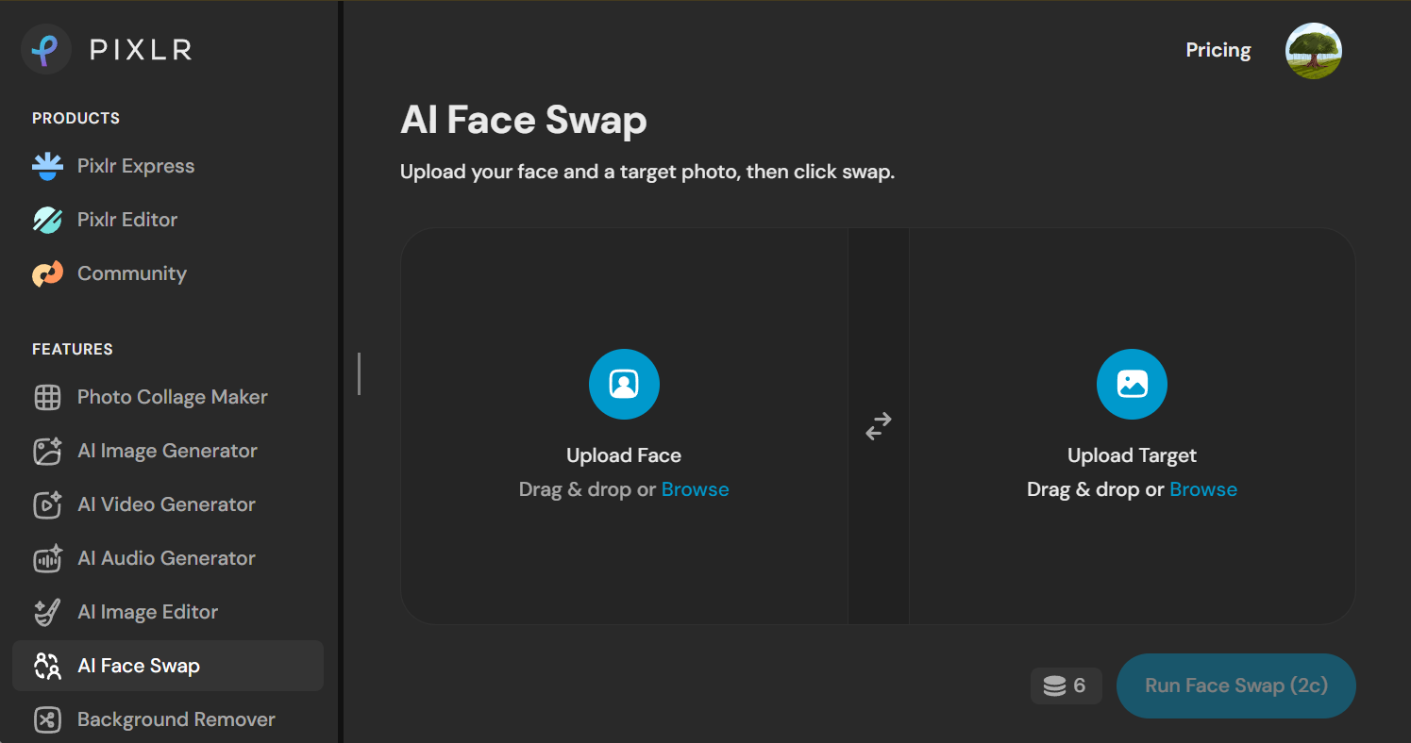The image size is (1411, 743).
Task: Click the AI Image Generator icon
Action: tap(47, 451)
